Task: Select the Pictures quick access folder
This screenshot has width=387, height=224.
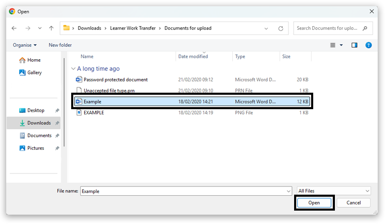Action: point(36,148)
